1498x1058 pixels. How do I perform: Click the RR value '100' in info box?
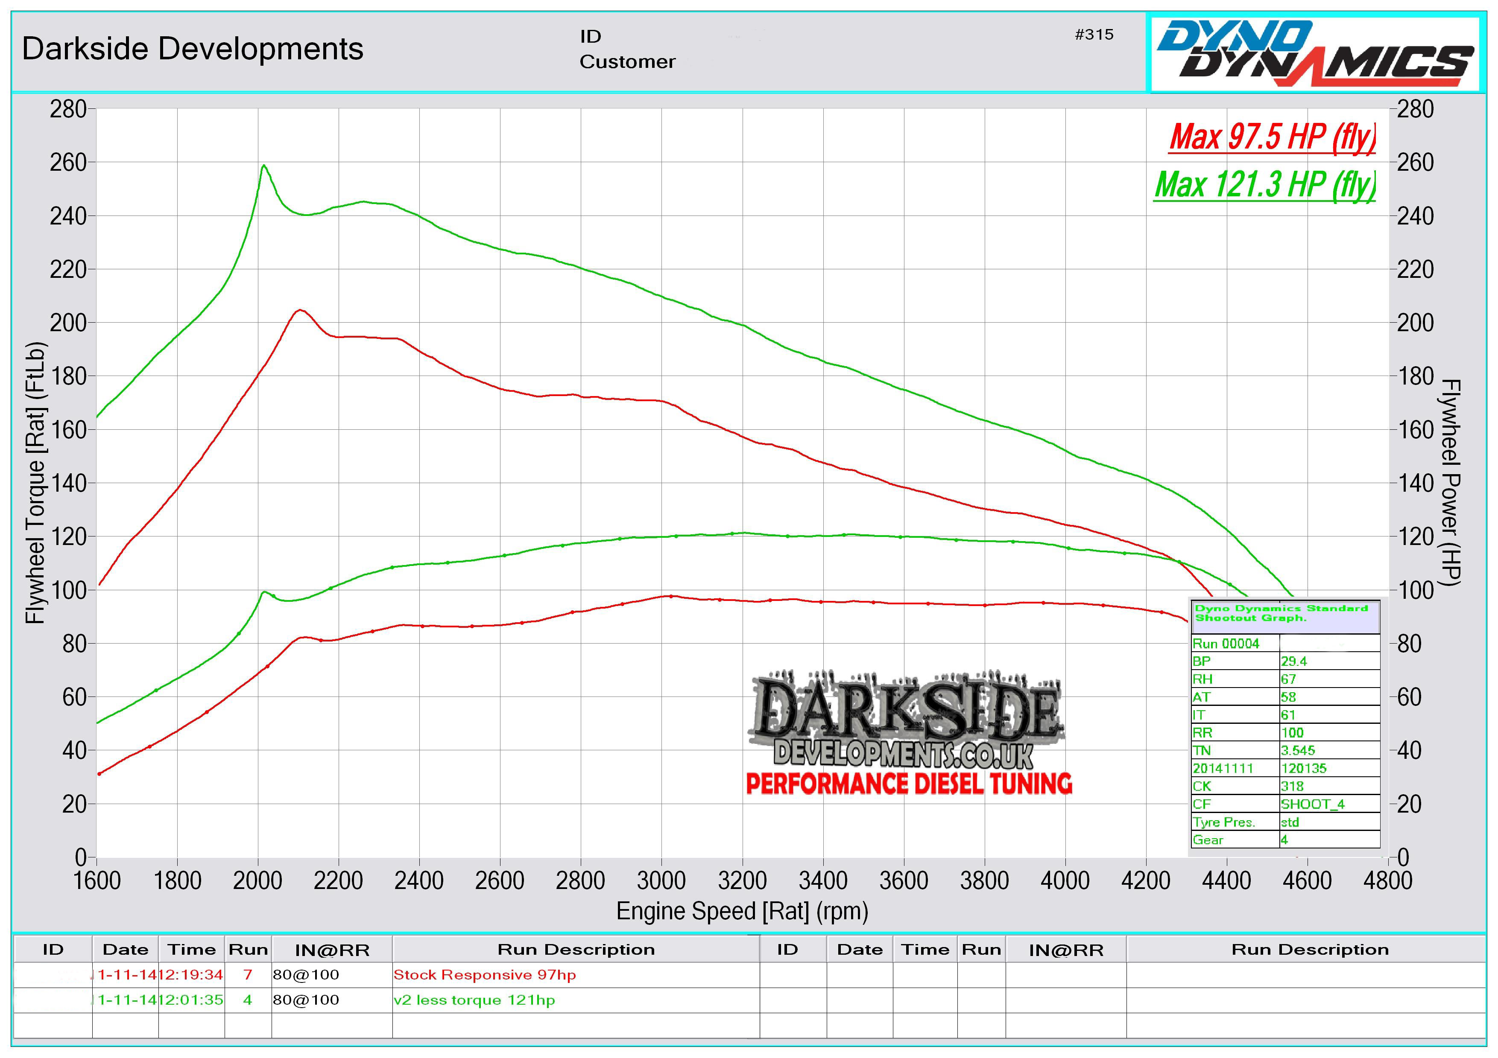click(x=1292, y=733)
